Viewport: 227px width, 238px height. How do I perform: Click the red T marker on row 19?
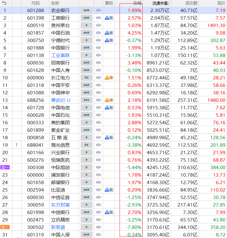(x=17, y=145)
